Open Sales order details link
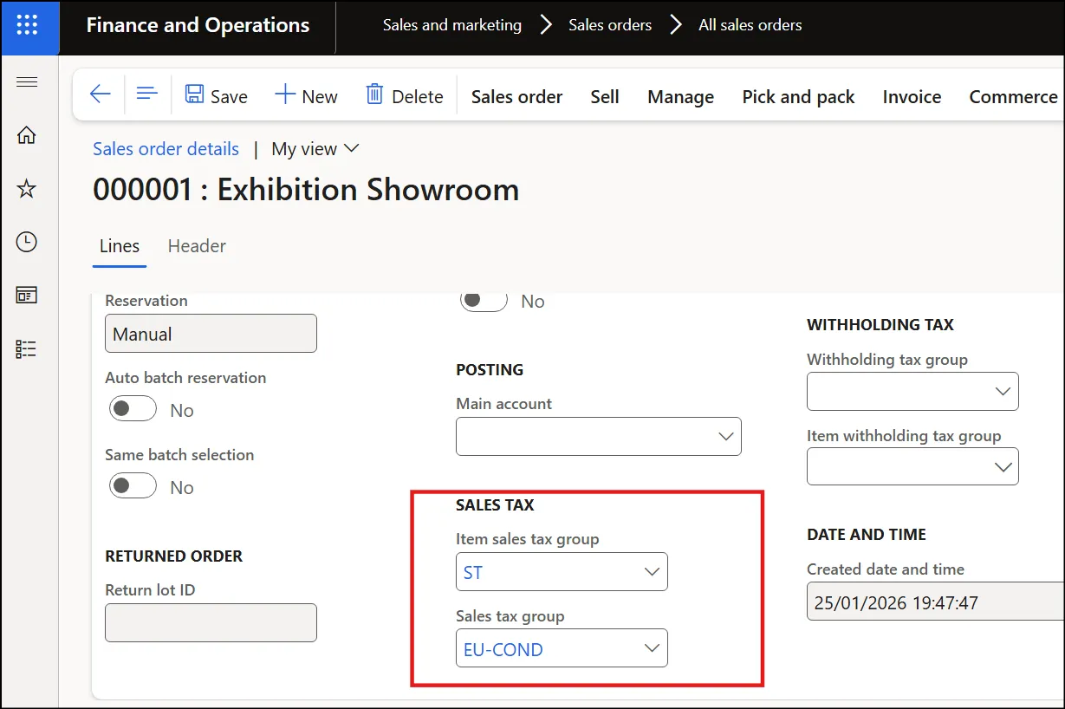Screen dimensions: 1065x709 (166, 149)
